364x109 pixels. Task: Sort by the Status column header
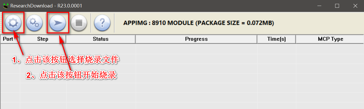(x=101, y=39)
